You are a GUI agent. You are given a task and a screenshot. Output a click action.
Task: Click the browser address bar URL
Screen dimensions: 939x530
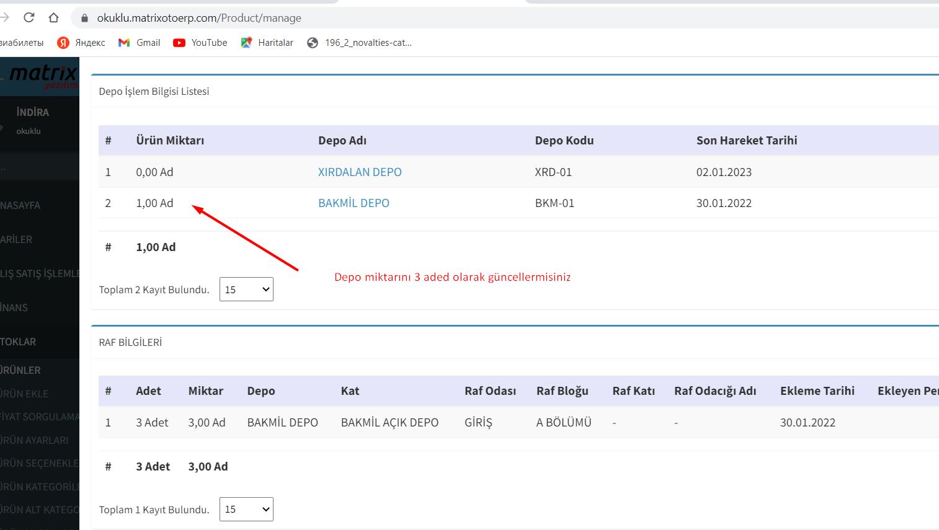(199, 18)
